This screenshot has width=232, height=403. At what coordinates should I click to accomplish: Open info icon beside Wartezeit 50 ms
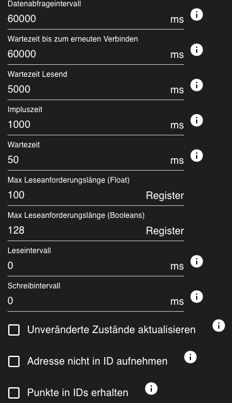tap(197, 156)
